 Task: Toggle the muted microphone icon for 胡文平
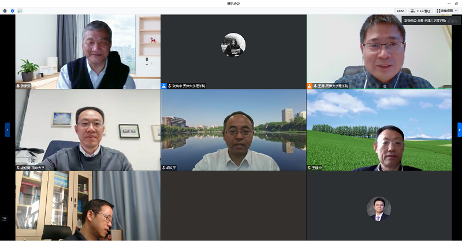[x=164, y=168]
